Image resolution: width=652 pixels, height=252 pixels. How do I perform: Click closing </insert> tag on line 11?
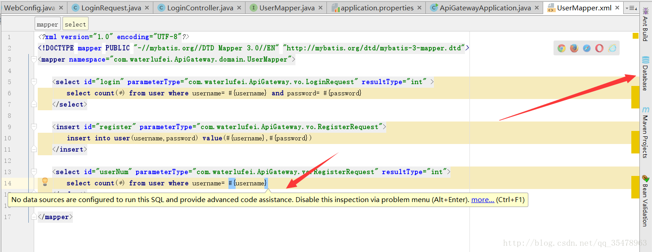70,149
